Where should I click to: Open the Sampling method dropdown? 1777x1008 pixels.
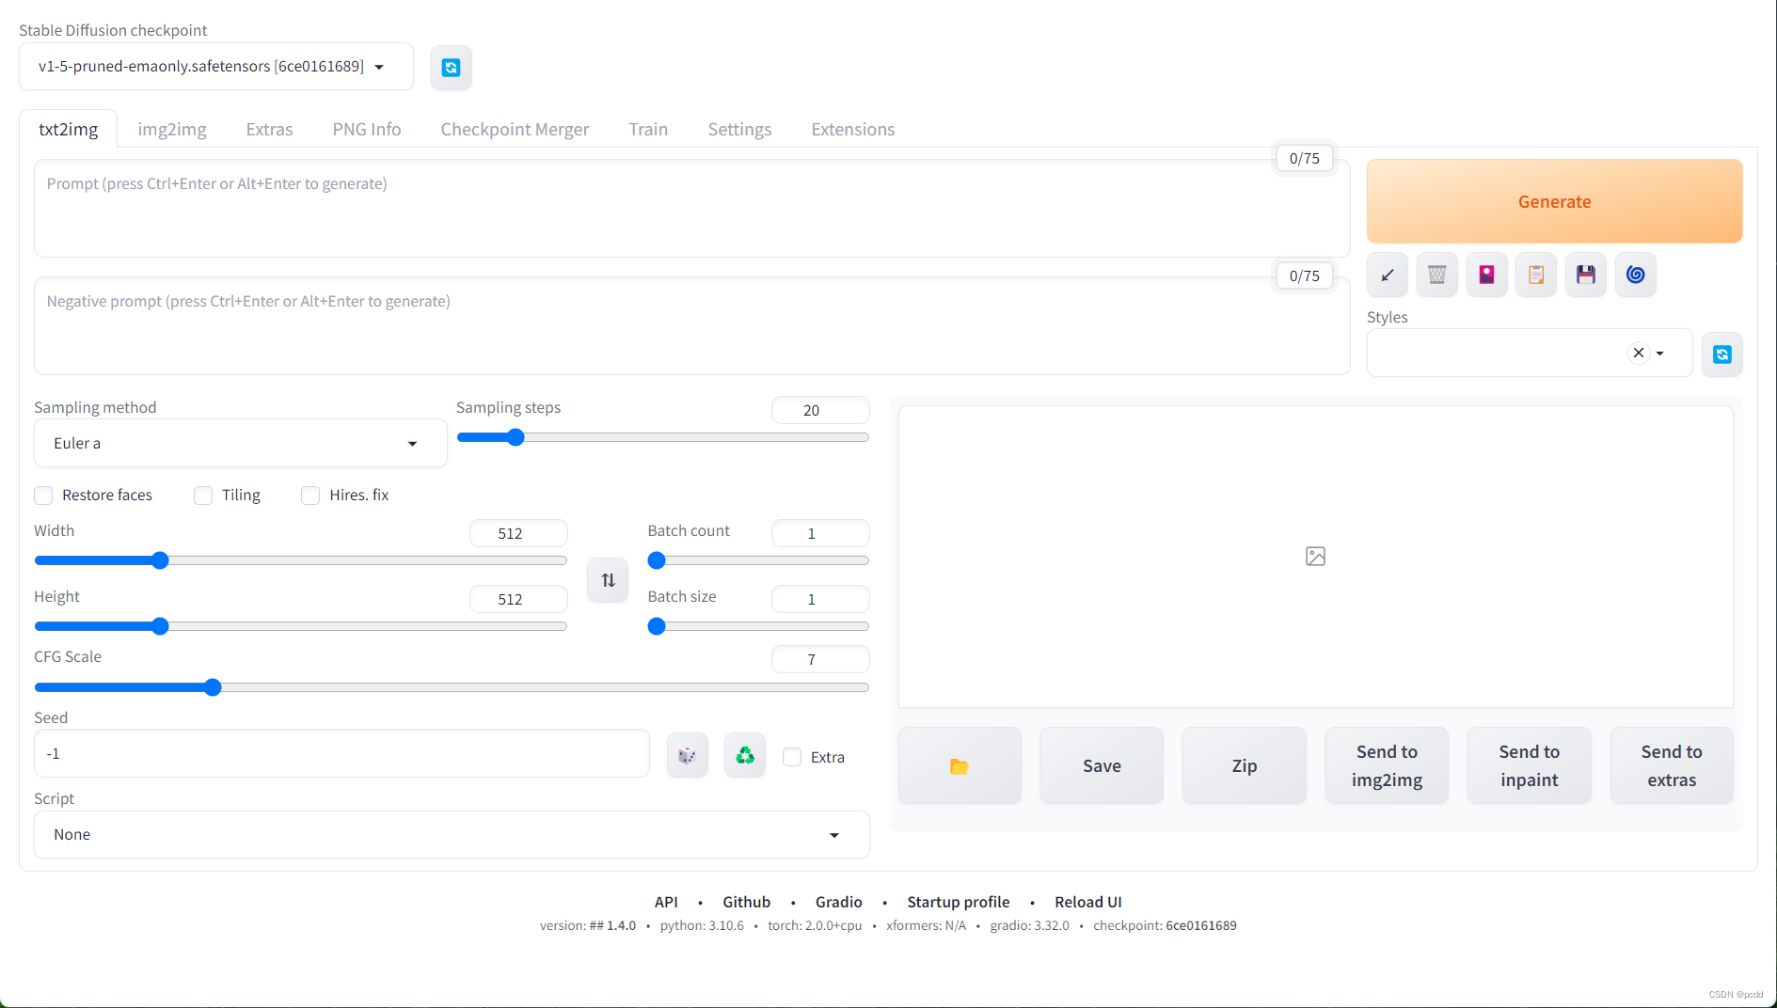click(x=240, y=443)
